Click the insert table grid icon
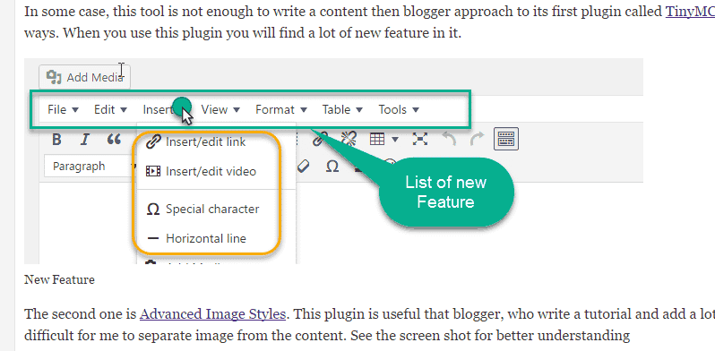Image resolution: width=715 pixels, height=351 pixels. [x=376, y=139]
